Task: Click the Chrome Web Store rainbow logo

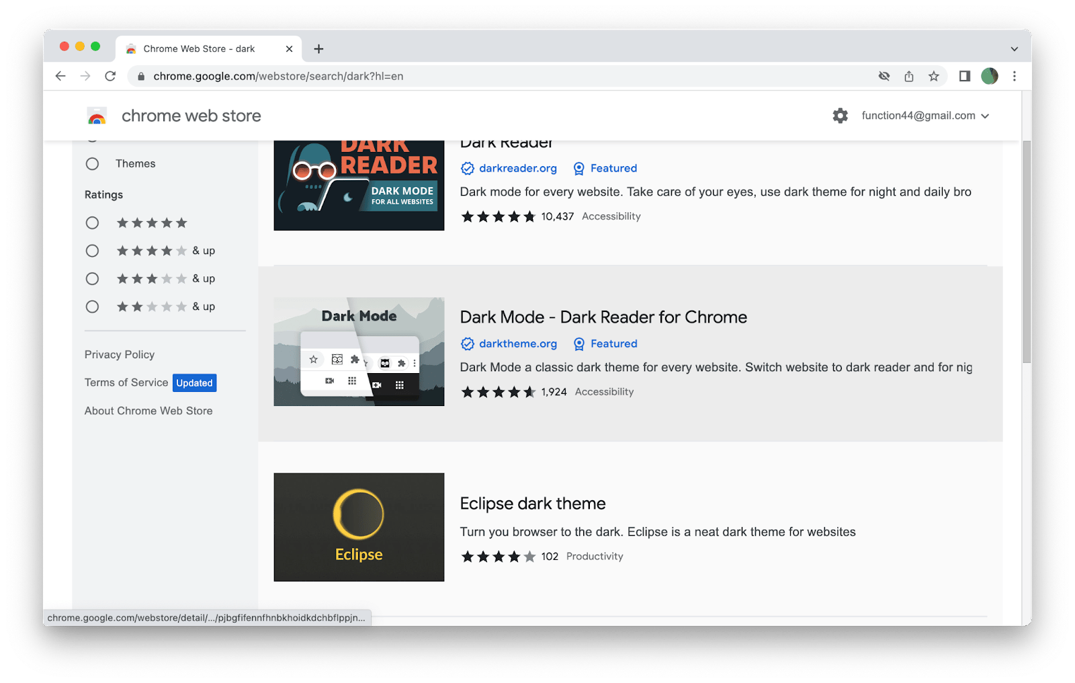Action: point(97,116)
